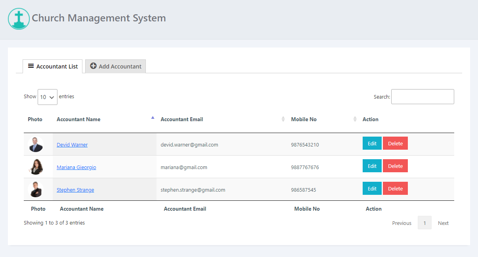The image size is (478, 257).
Task: Click Stephen Strange's profile photo
Action: 36,190
